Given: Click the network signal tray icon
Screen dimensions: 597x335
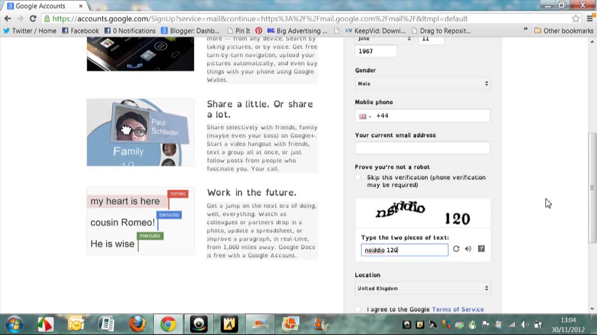Looking at the screenshot, I should point(512,325).
